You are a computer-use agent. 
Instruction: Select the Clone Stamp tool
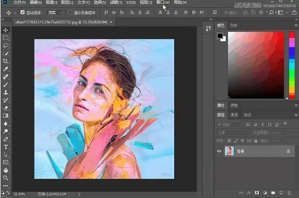6,92
